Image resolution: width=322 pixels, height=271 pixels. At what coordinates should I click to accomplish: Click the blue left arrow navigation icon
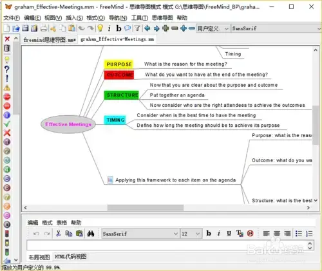point(147,28)
